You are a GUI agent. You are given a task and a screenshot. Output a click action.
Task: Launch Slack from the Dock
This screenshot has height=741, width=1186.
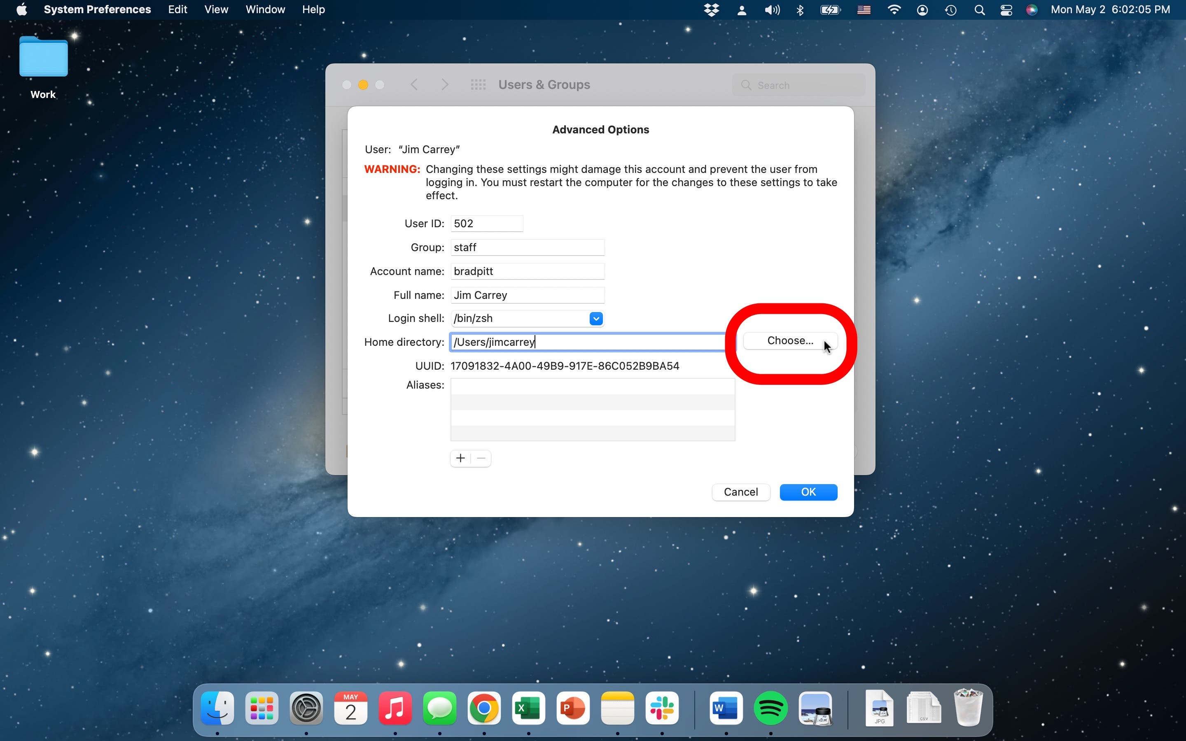click(662, 708)
